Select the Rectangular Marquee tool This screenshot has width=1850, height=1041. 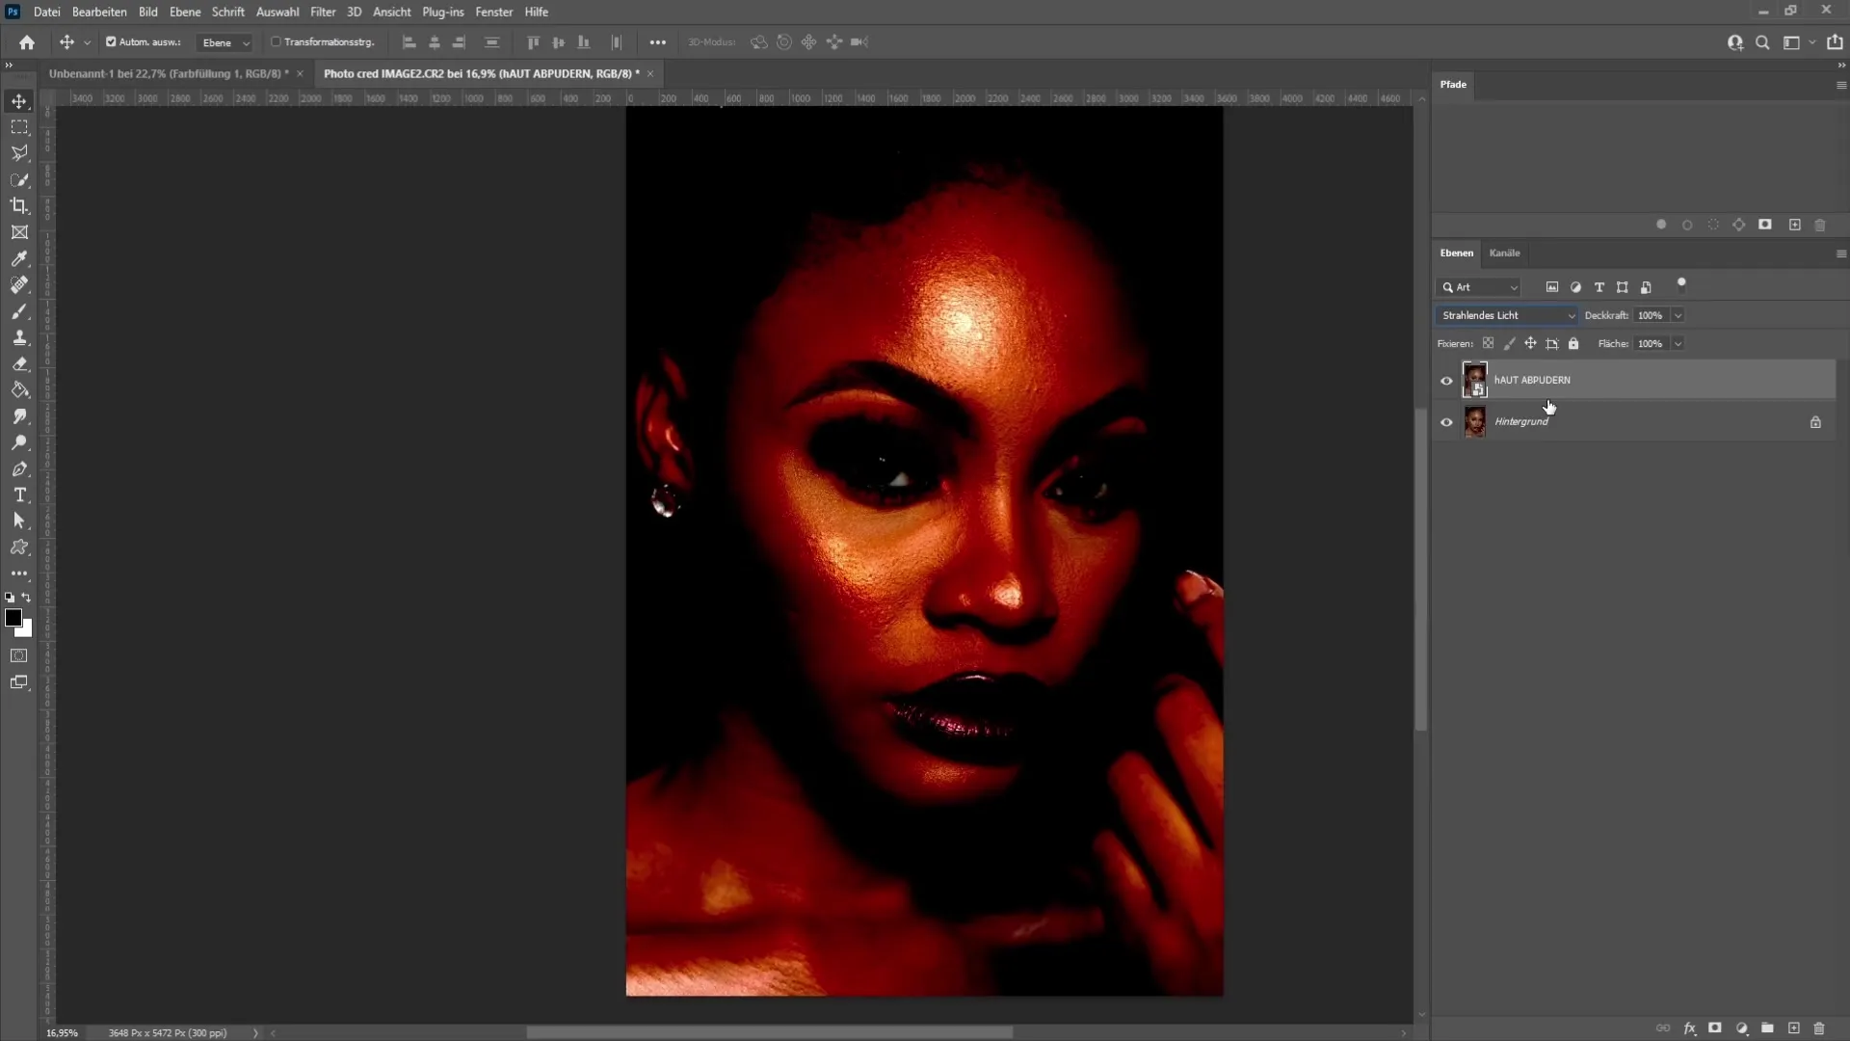tap(19, 127)
